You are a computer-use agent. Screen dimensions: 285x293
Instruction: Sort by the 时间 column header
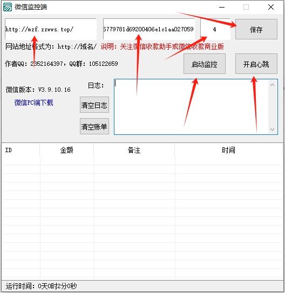[x=228, y=150]
